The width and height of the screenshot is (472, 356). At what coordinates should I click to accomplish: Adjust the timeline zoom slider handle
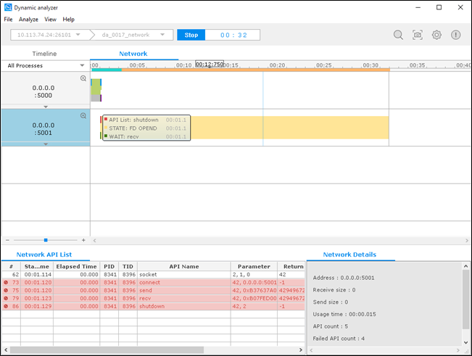pyautogui.click(x=46, y=240)
